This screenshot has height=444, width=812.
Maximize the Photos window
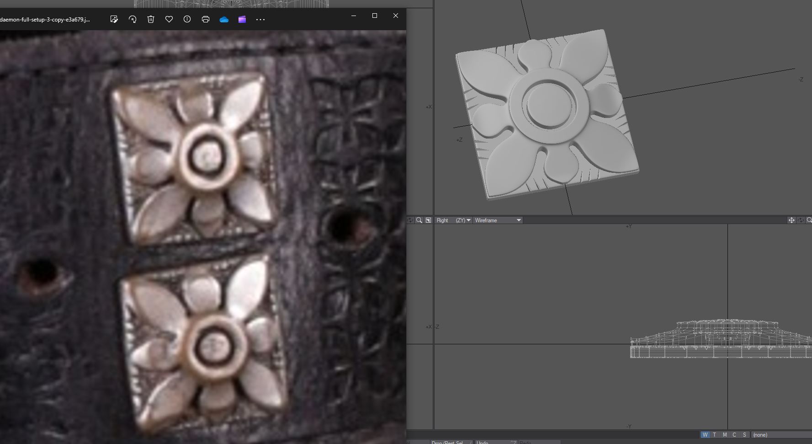point(375,16)
